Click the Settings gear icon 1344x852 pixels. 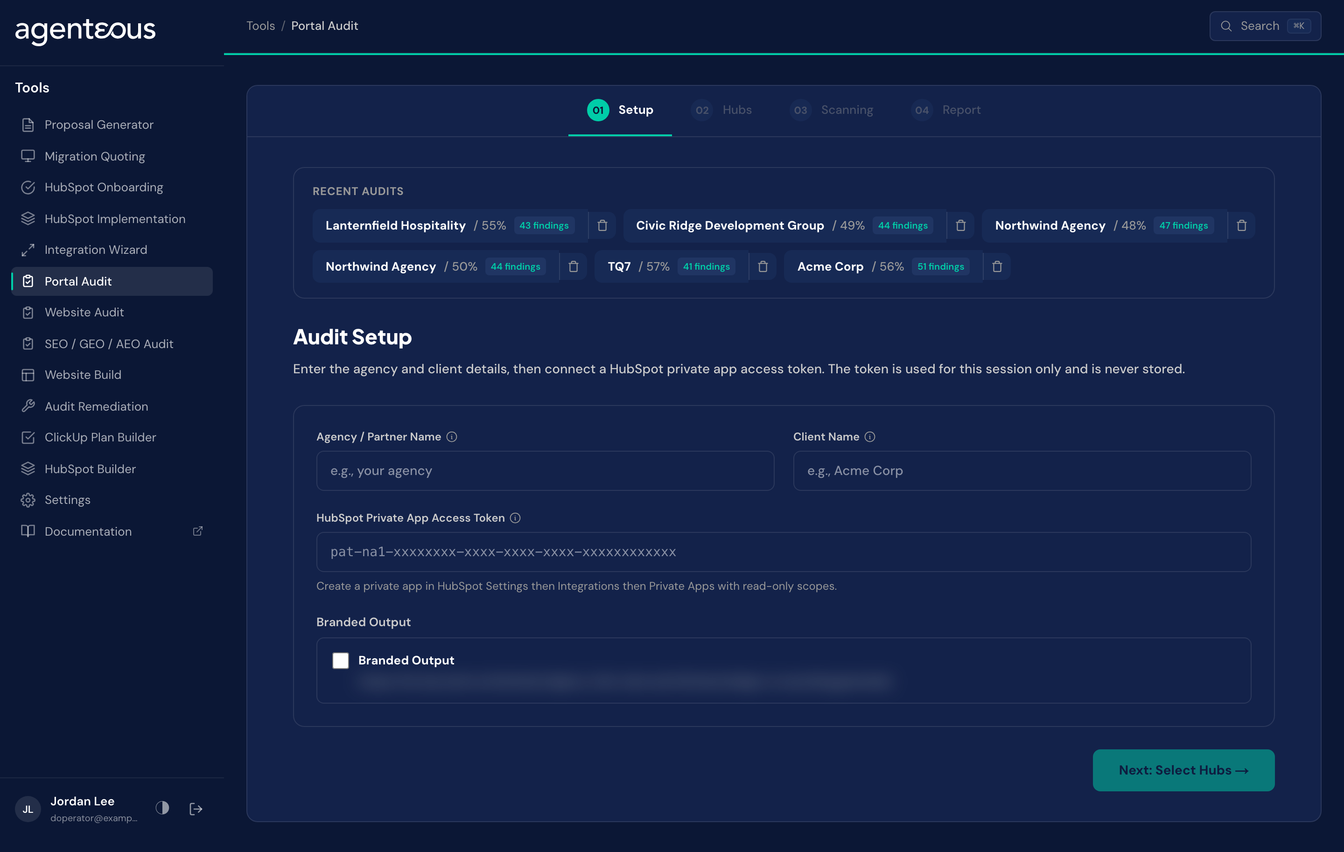click(x=28, y=500)
